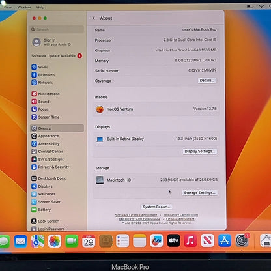
Task: Launch Apple TV from the Dock
Action: click(x=173, y=240)
